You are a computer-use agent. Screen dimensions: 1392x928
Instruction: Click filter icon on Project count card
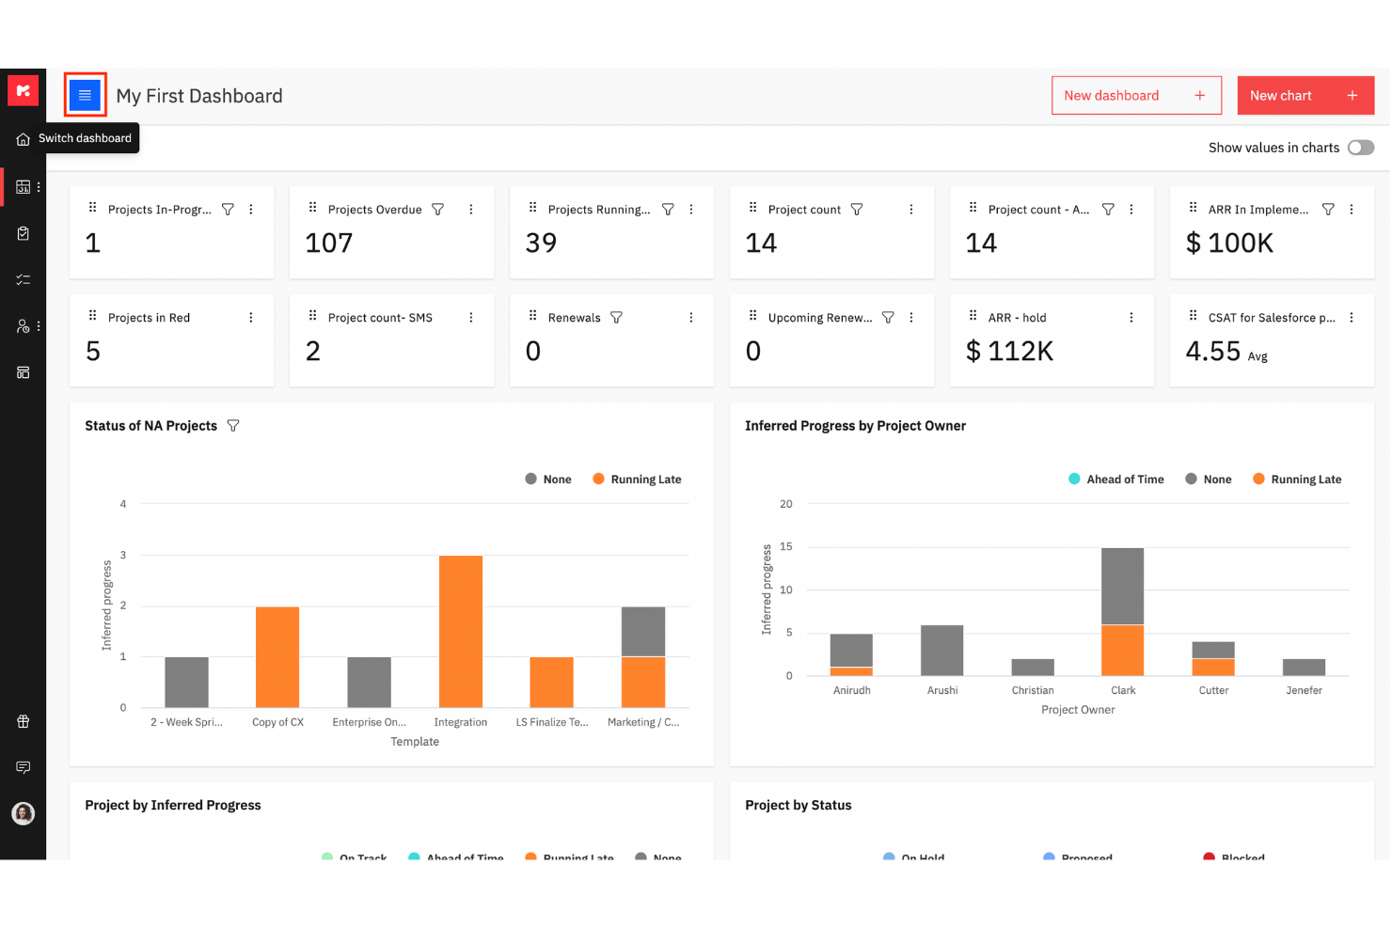coord(857,210)
